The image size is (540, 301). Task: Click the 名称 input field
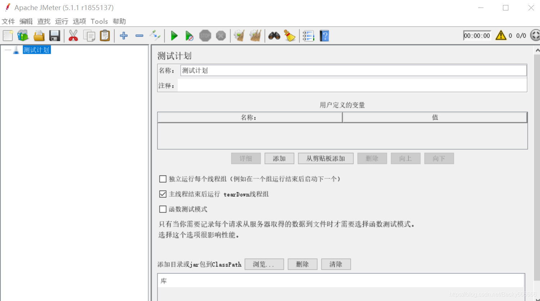(353, 70)
